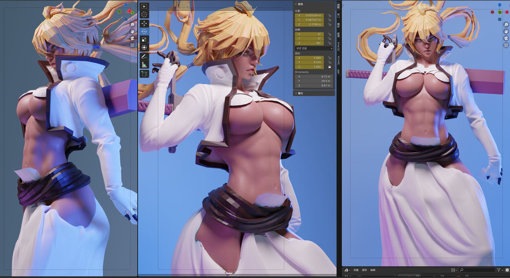Toggle camera view in right viewport

coord(506,39)
